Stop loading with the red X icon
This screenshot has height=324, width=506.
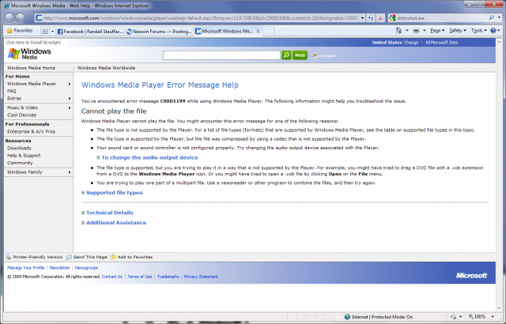[x=380, y=18]
